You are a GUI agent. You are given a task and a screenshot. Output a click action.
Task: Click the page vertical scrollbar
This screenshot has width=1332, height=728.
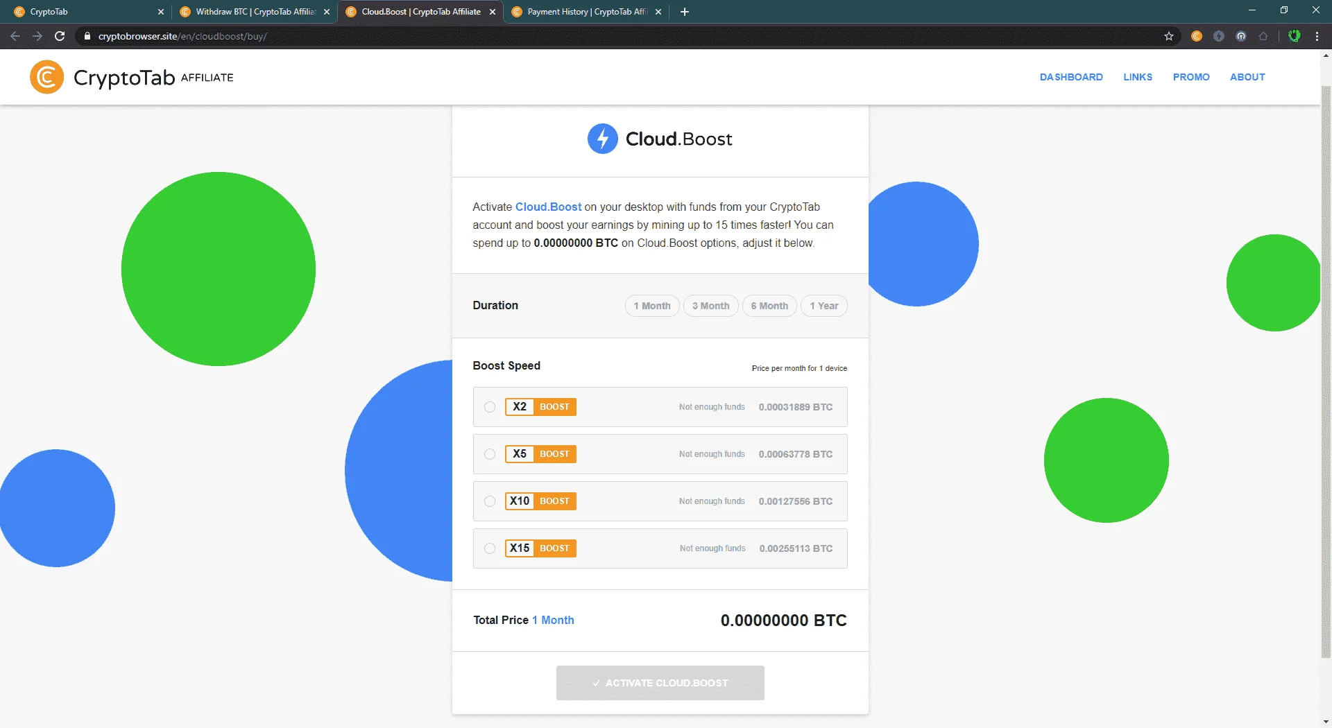coord(1326,371)
